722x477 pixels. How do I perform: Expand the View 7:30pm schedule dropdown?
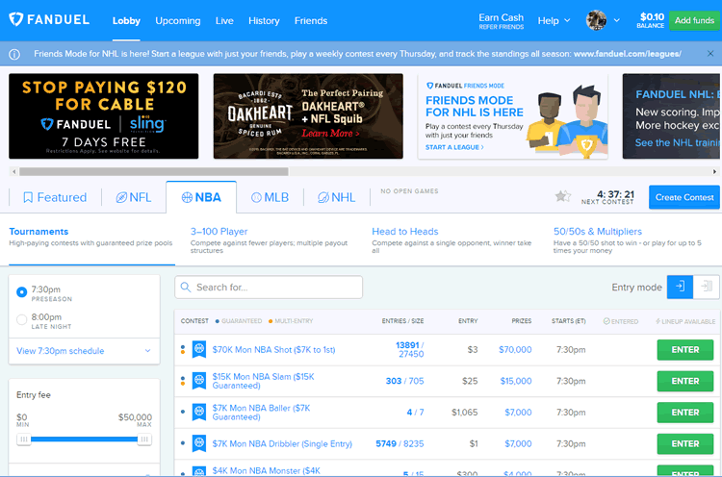tap(85, 351)
